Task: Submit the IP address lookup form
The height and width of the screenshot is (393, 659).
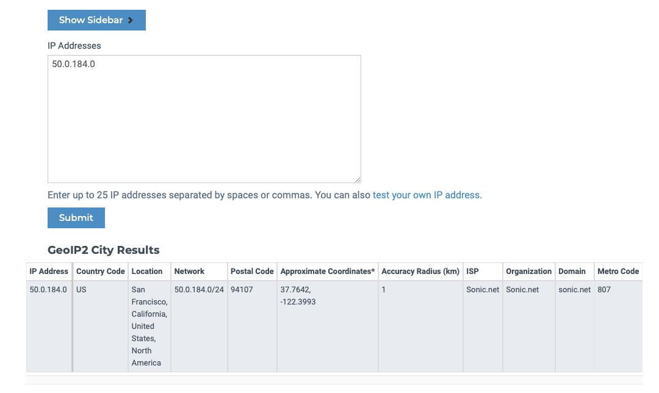Action: tap(76, 218)
